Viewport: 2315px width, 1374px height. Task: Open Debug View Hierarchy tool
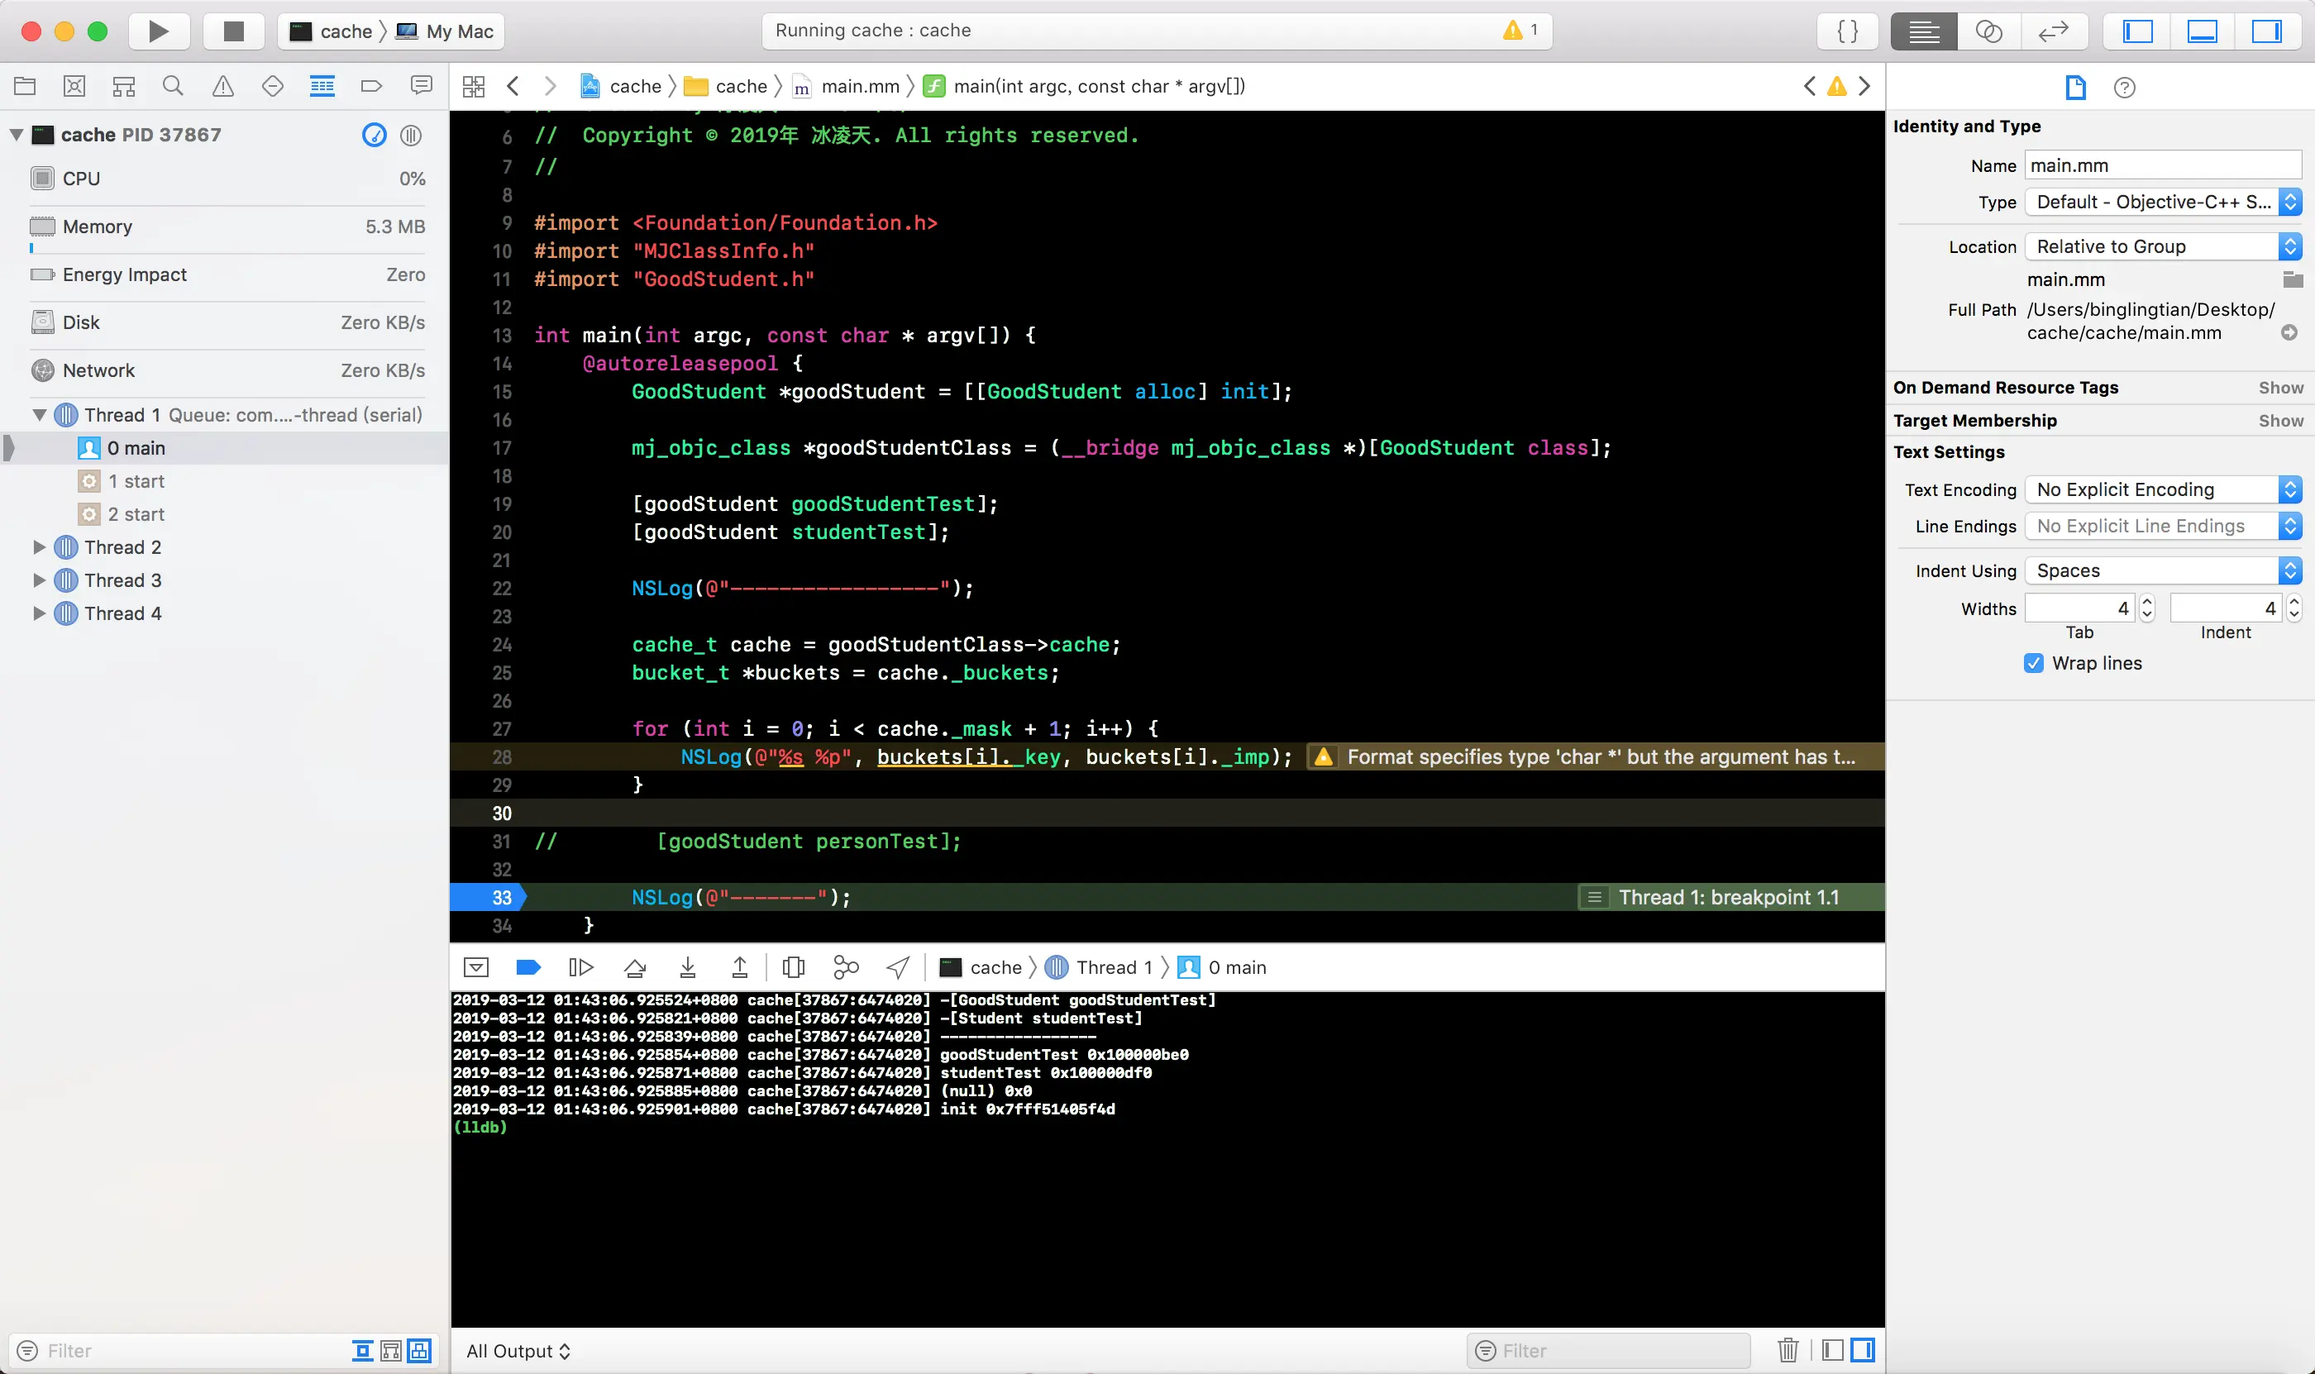coord(794,967)
